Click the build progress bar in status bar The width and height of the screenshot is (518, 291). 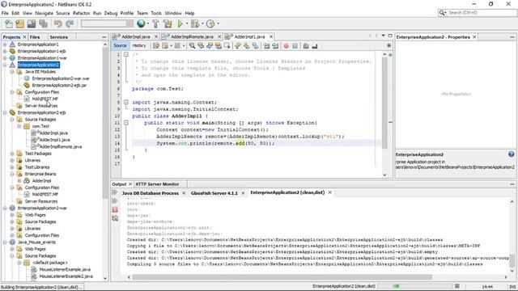[414, 286]
